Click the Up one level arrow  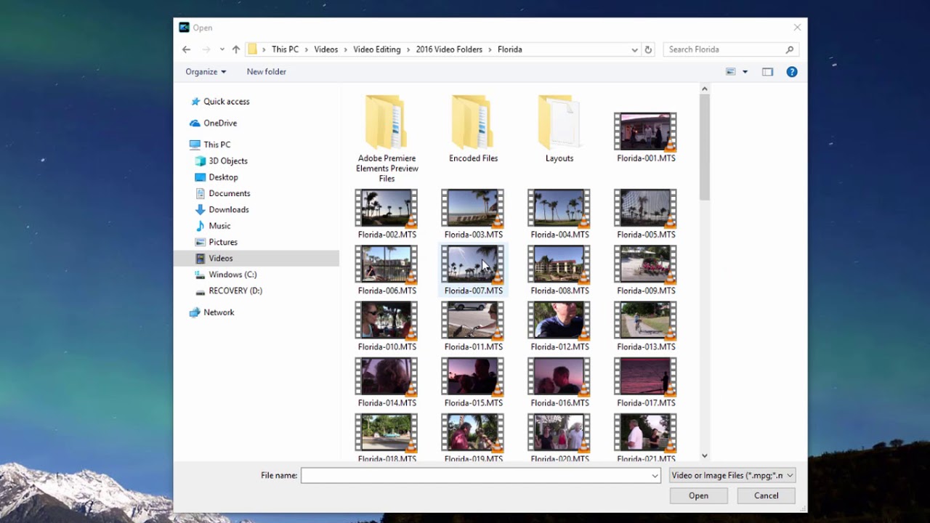point(235,49)
